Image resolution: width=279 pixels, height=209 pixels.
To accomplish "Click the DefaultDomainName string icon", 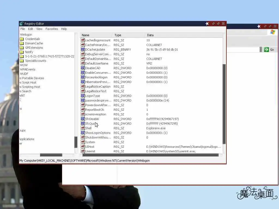I will click(83, 59).
